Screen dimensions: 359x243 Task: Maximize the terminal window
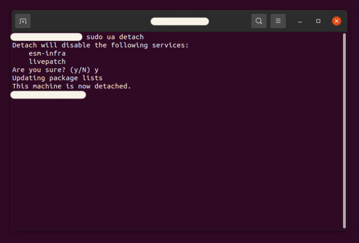(318, 21)
